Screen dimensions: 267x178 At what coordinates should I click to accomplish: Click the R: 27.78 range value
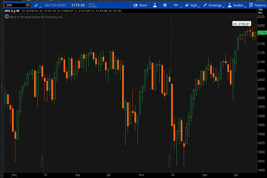coord(115,11)
